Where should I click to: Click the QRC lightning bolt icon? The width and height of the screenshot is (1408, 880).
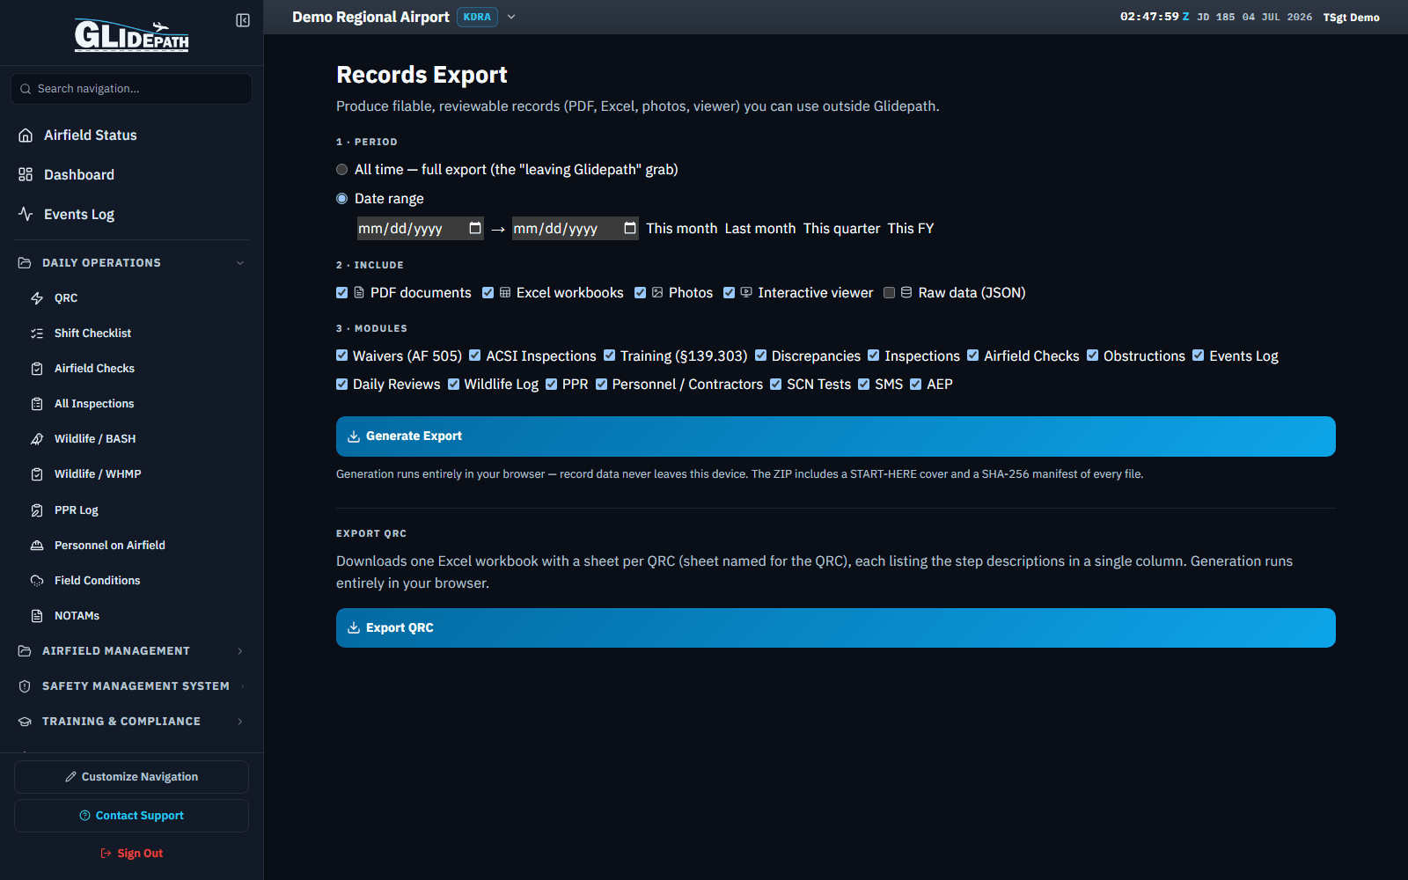pyautogui.click(x=37, y=298)
